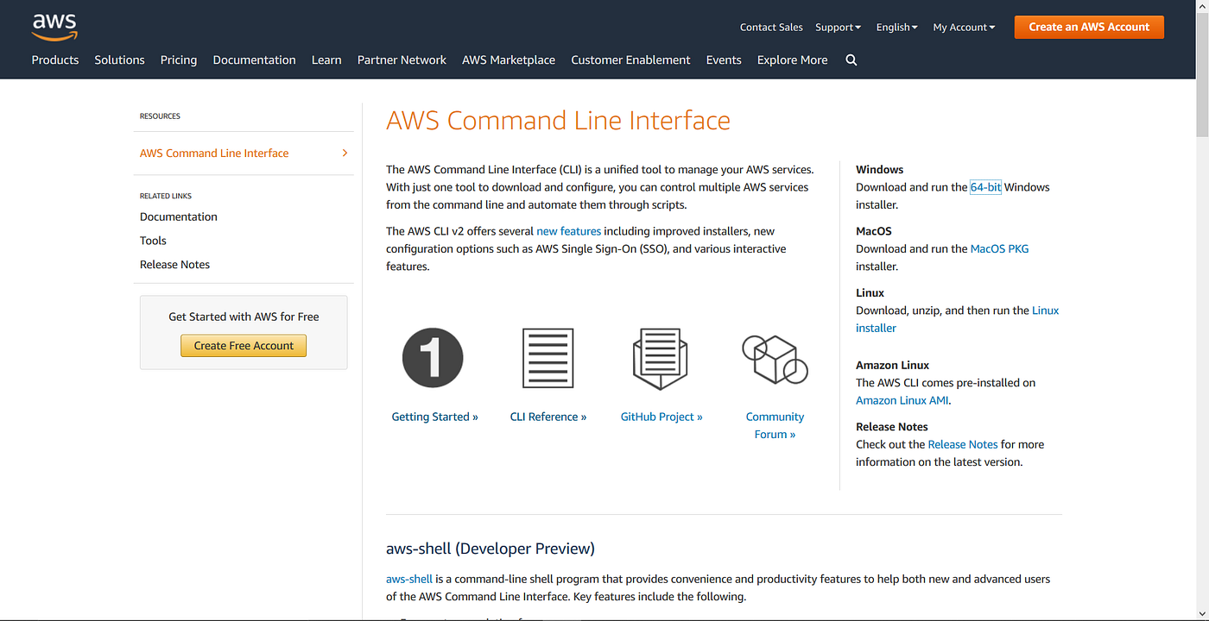The width and height of the screenshot is (1209, 621).
Task: Click Get Started with AWS for Free text
Action: [244, 317]
